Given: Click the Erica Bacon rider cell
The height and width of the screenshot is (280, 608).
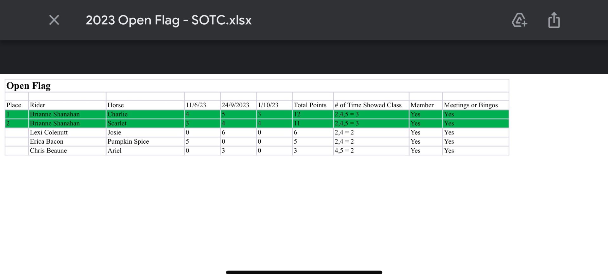Looking at the screenshot, I should tap(47, 141).
